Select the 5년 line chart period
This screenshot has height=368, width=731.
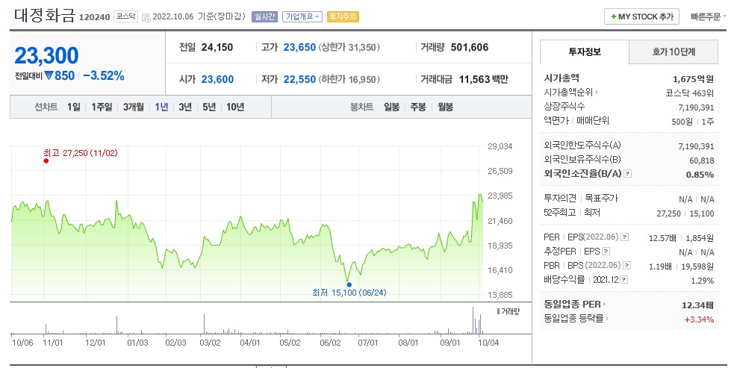tap(209, 107)
